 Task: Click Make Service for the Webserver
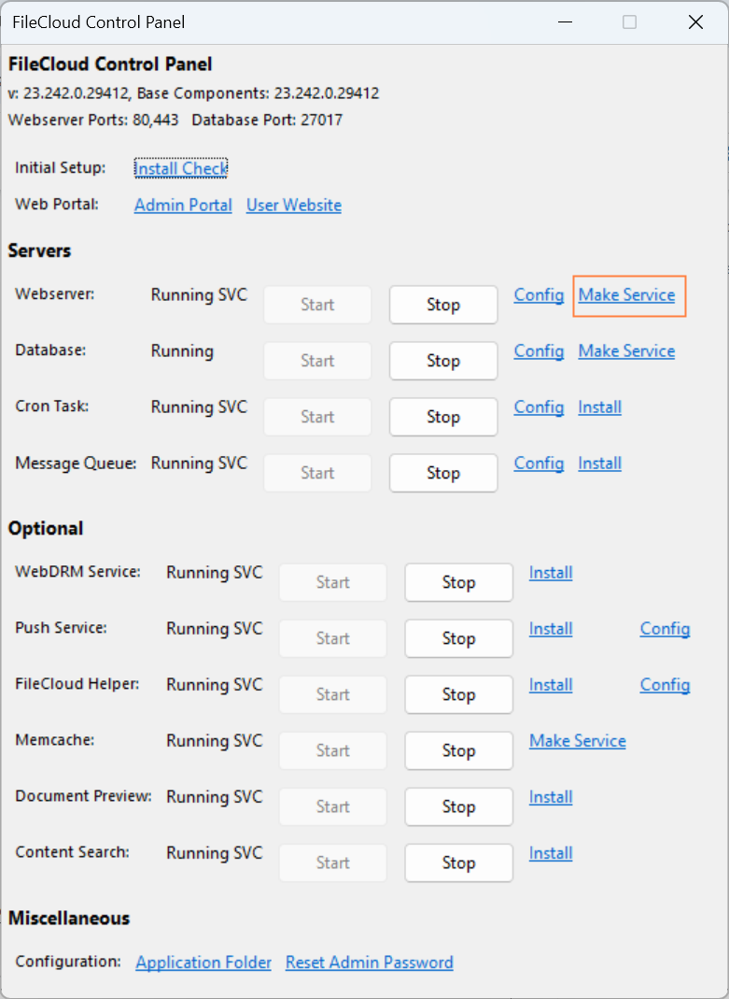[x=628, y=294]
